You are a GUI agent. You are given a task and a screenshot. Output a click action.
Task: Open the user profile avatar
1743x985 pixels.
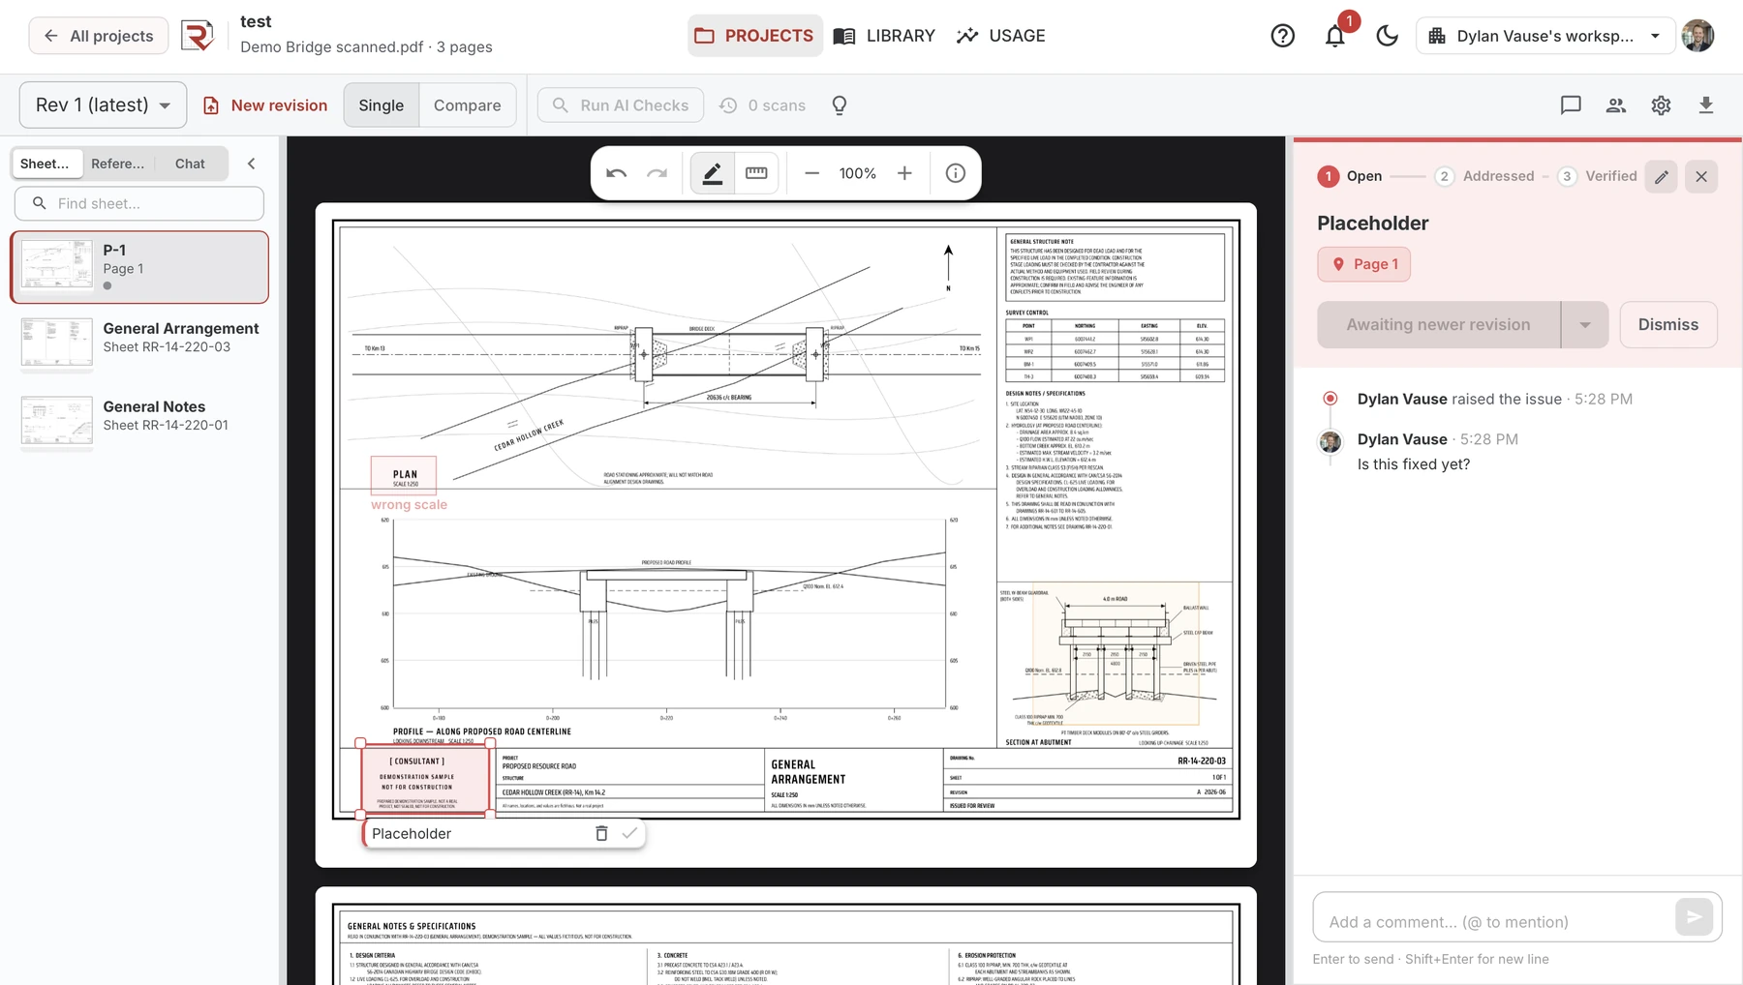click(1698, 36)
